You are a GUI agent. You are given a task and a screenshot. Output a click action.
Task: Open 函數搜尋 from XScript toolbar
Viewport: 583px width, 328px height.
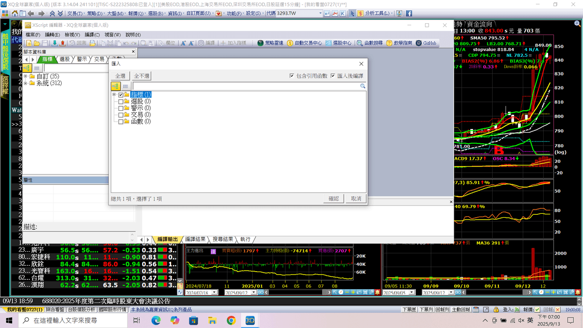pos(370,43)
